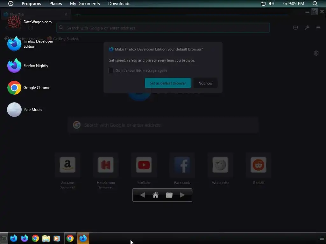
Task: Open the Downloads menu
Action: tap(119, 3)
